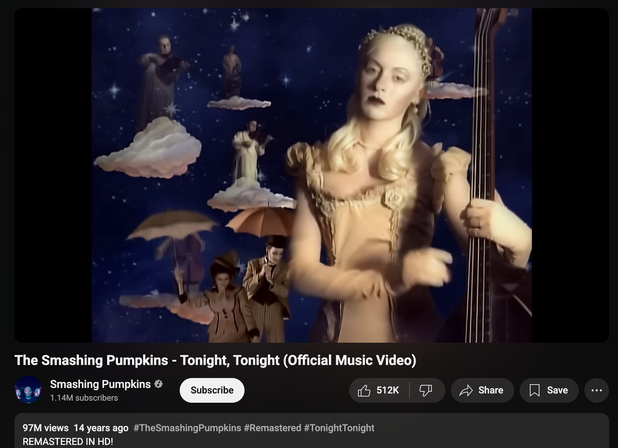The height and width of the screenshot is (448, 618).
Task: Open the Smashing Pumpkins channel name link
Action: click(100, 384)
